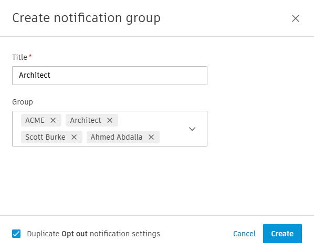Remove Ahmed Abdalla from the group
Viewport: 314px width, 251px height.
click(x=151, y=137)
